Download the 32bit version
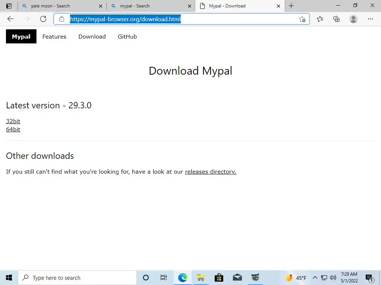 [x=13, y=121]
